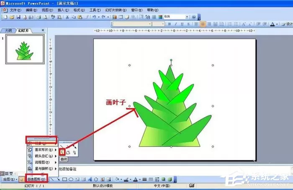This screenshot has height=190, width=293.
Task: Select the slide 1 thumbnail
Action: [25, 49]
